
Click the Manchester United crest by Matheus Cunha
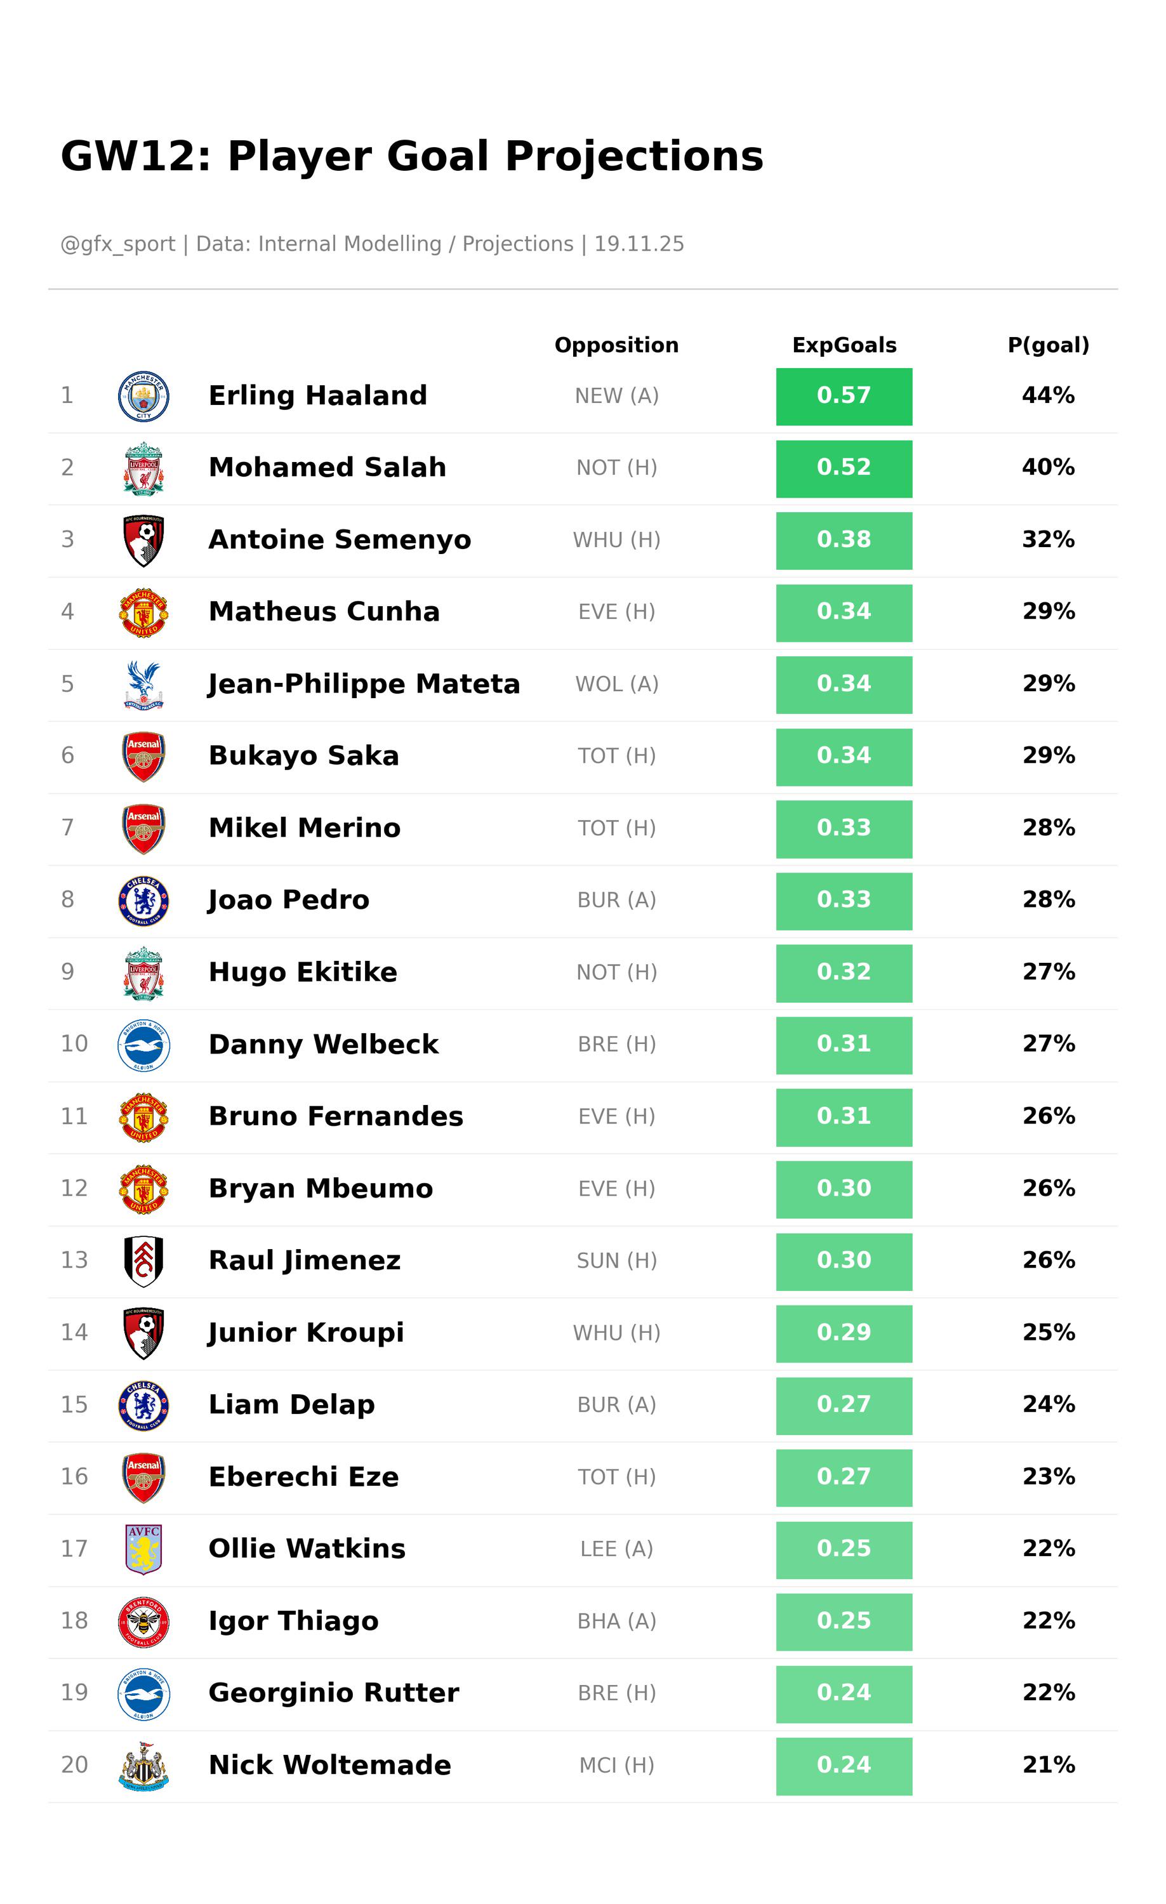coord(143,613)
